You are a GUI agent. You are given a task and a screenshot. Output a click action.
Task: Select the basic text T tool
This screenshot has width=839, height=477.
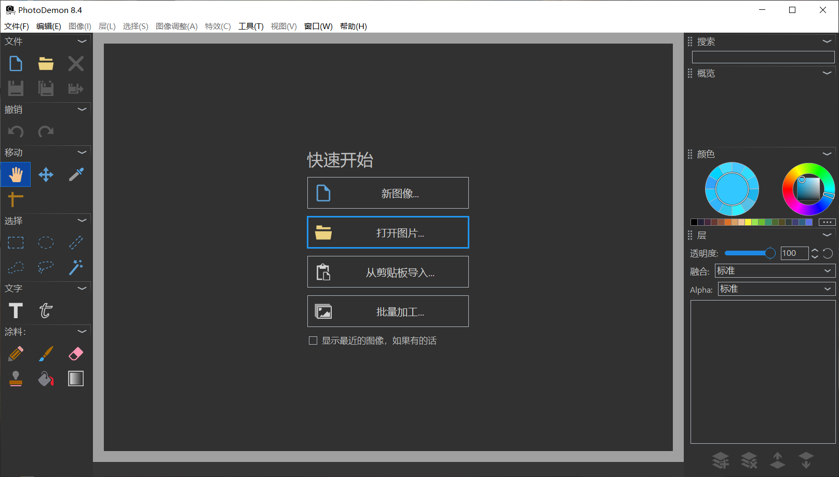(x=16, y=310)
